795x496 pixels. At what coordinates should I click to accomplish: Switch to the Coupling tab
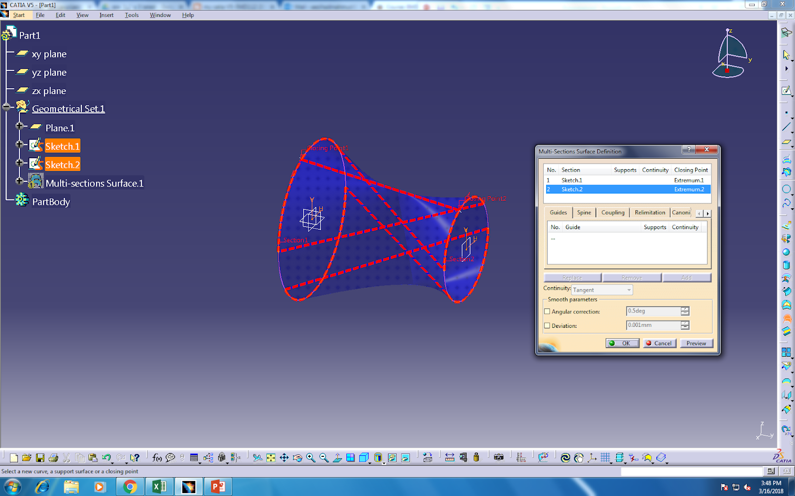click(612, 212)
